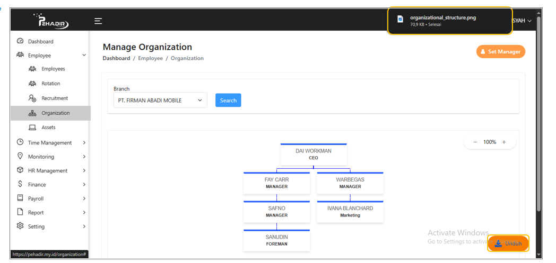This screenshot has width=556, height=263.
Task: Download chart with Unduh button
Action: [508, 243]
